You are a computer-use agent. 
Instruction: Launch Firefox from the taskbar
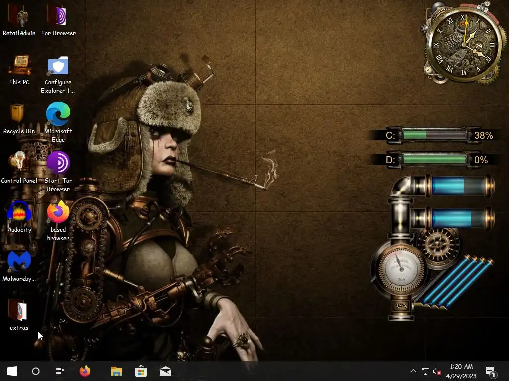tap(85, 371)
